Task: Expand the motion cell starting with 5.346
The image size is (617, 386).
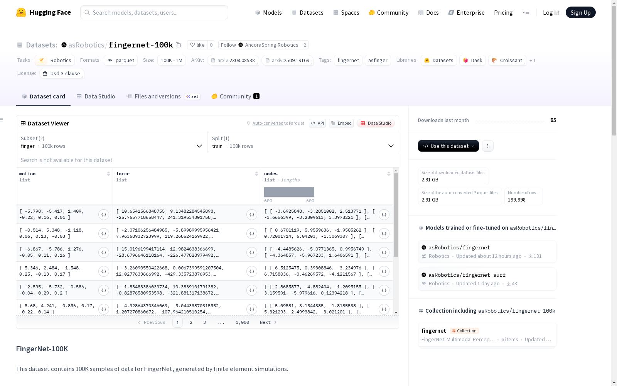Action: 104,271
